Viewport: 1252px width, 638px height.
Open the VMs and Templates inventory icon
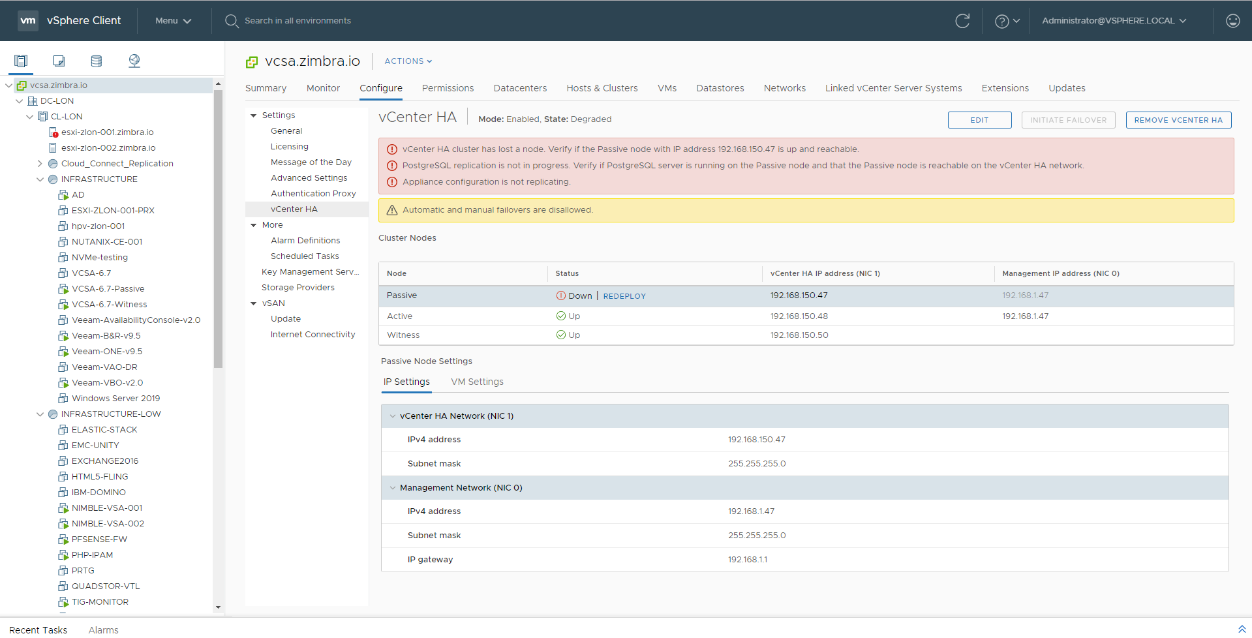click(59, 61)
